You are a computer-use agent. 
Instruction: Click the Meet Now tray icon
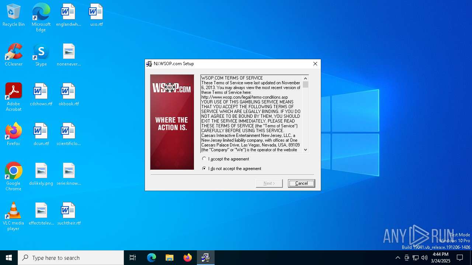[x=407, y=258]
